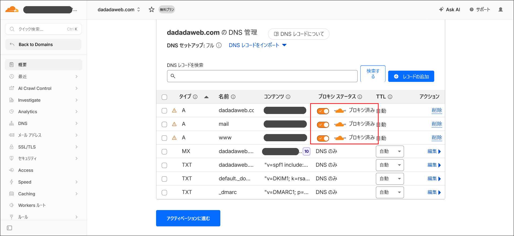Click the search icon in DNS record field
Image resolution: width=514 pixels, height=236 pixels.
click(x=173, y=76)
